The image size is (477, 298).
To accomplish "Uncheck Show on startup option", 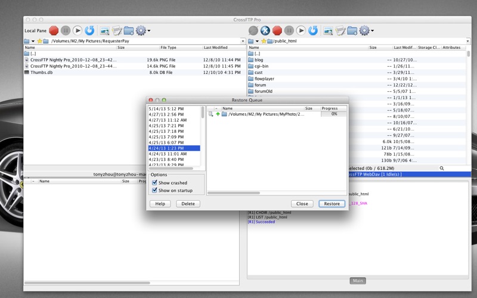I will click(x=154, y=191).
